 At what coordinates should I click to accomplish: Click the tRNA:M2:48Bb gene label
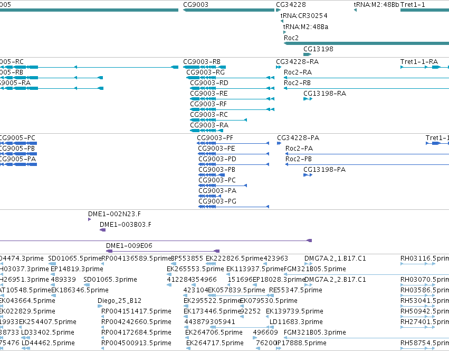pyautogui.click(x=376, y=5)
